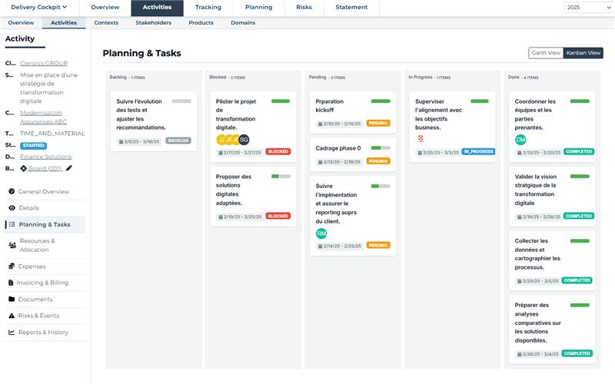Switch to Gantt View

(x=546, y=52)
